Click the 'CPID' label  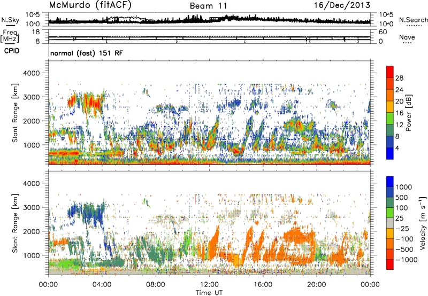pos(12,51)
